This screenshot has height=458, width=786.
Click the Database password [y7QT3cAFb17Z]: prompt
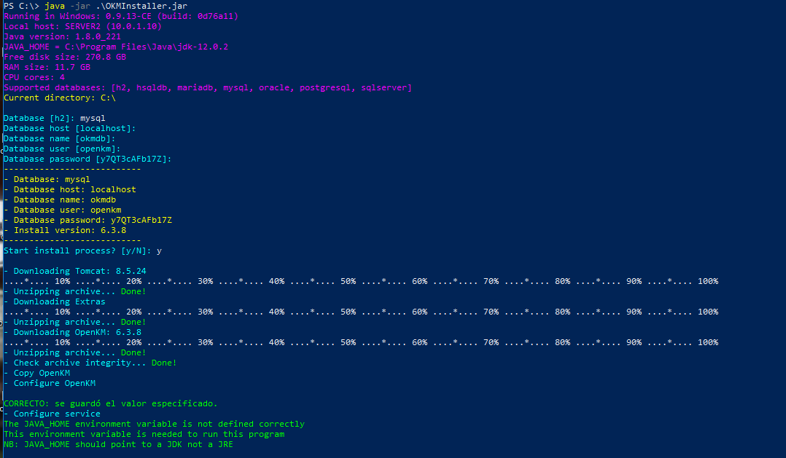pyautogui.click(x=87, y=159)
